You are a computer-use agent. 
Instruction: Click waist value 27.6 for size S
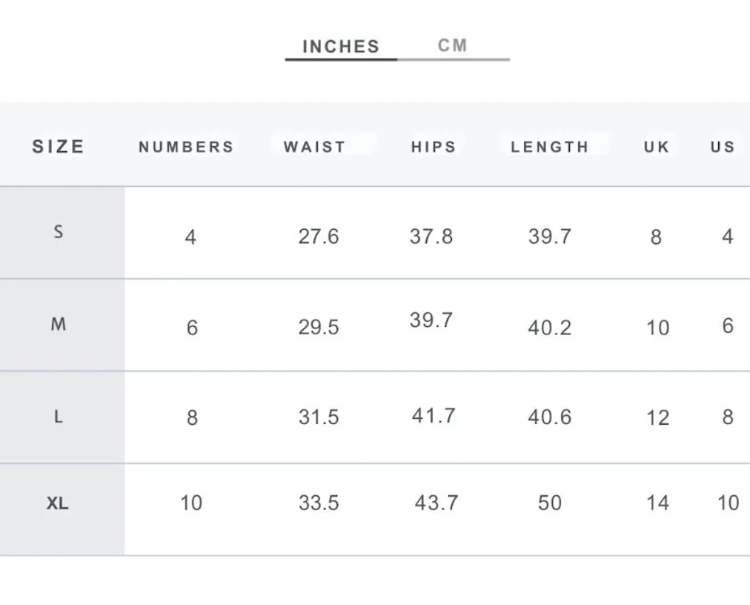[x=319, y=237]
